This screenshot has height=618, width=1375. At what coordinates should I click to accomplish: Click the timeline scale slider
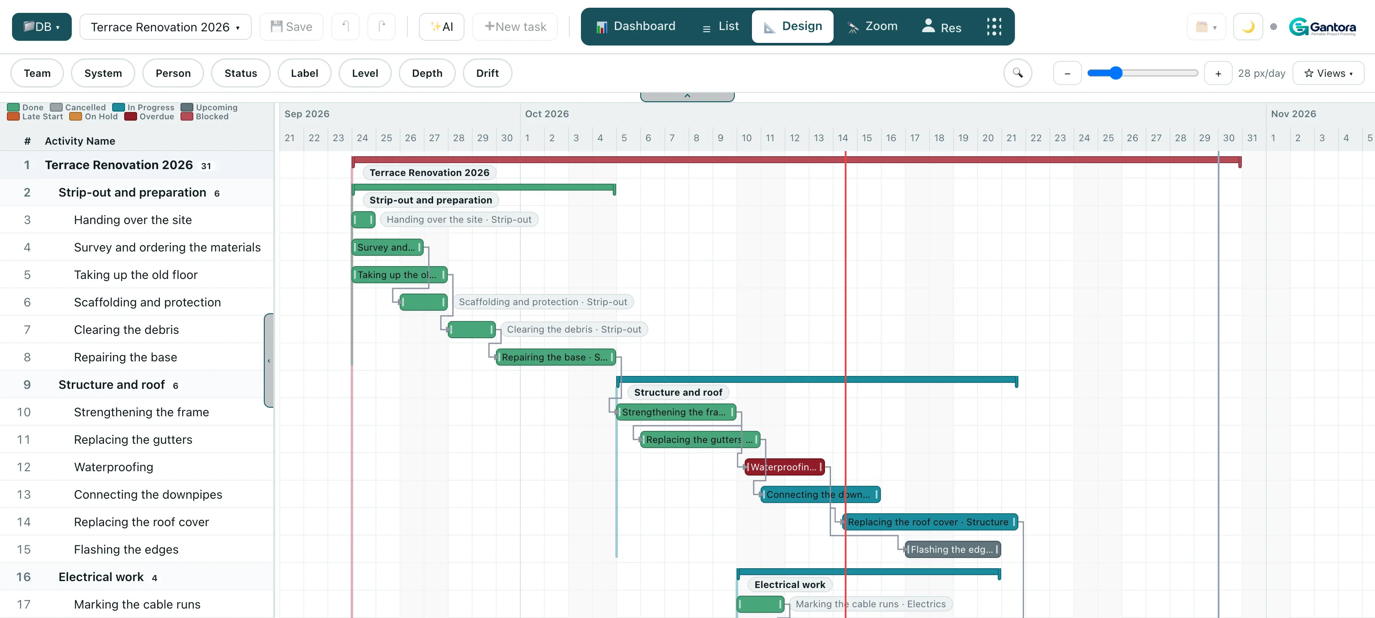(x=1143, y=73)
